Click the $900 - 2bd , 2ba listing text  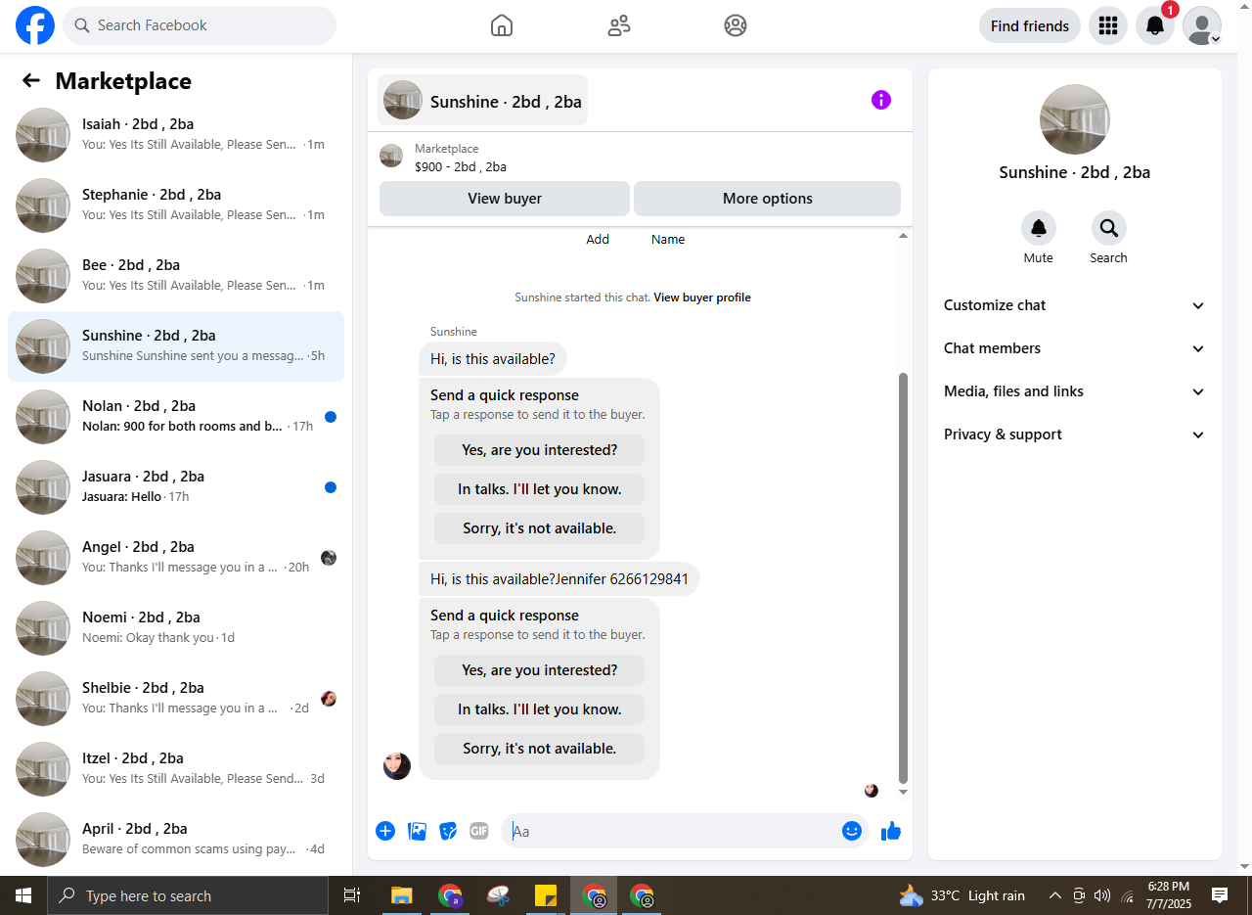coord(461,167)
